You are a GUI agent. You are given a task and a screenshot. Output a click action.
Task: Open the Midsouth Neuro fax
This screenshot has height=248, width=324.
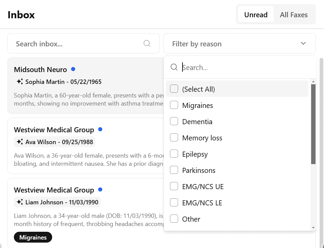pos(40,70)
